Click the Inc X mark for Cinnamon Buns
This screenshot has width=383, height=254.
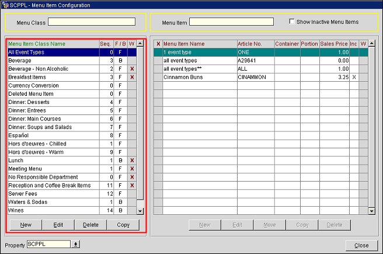[x=354, y=77]
